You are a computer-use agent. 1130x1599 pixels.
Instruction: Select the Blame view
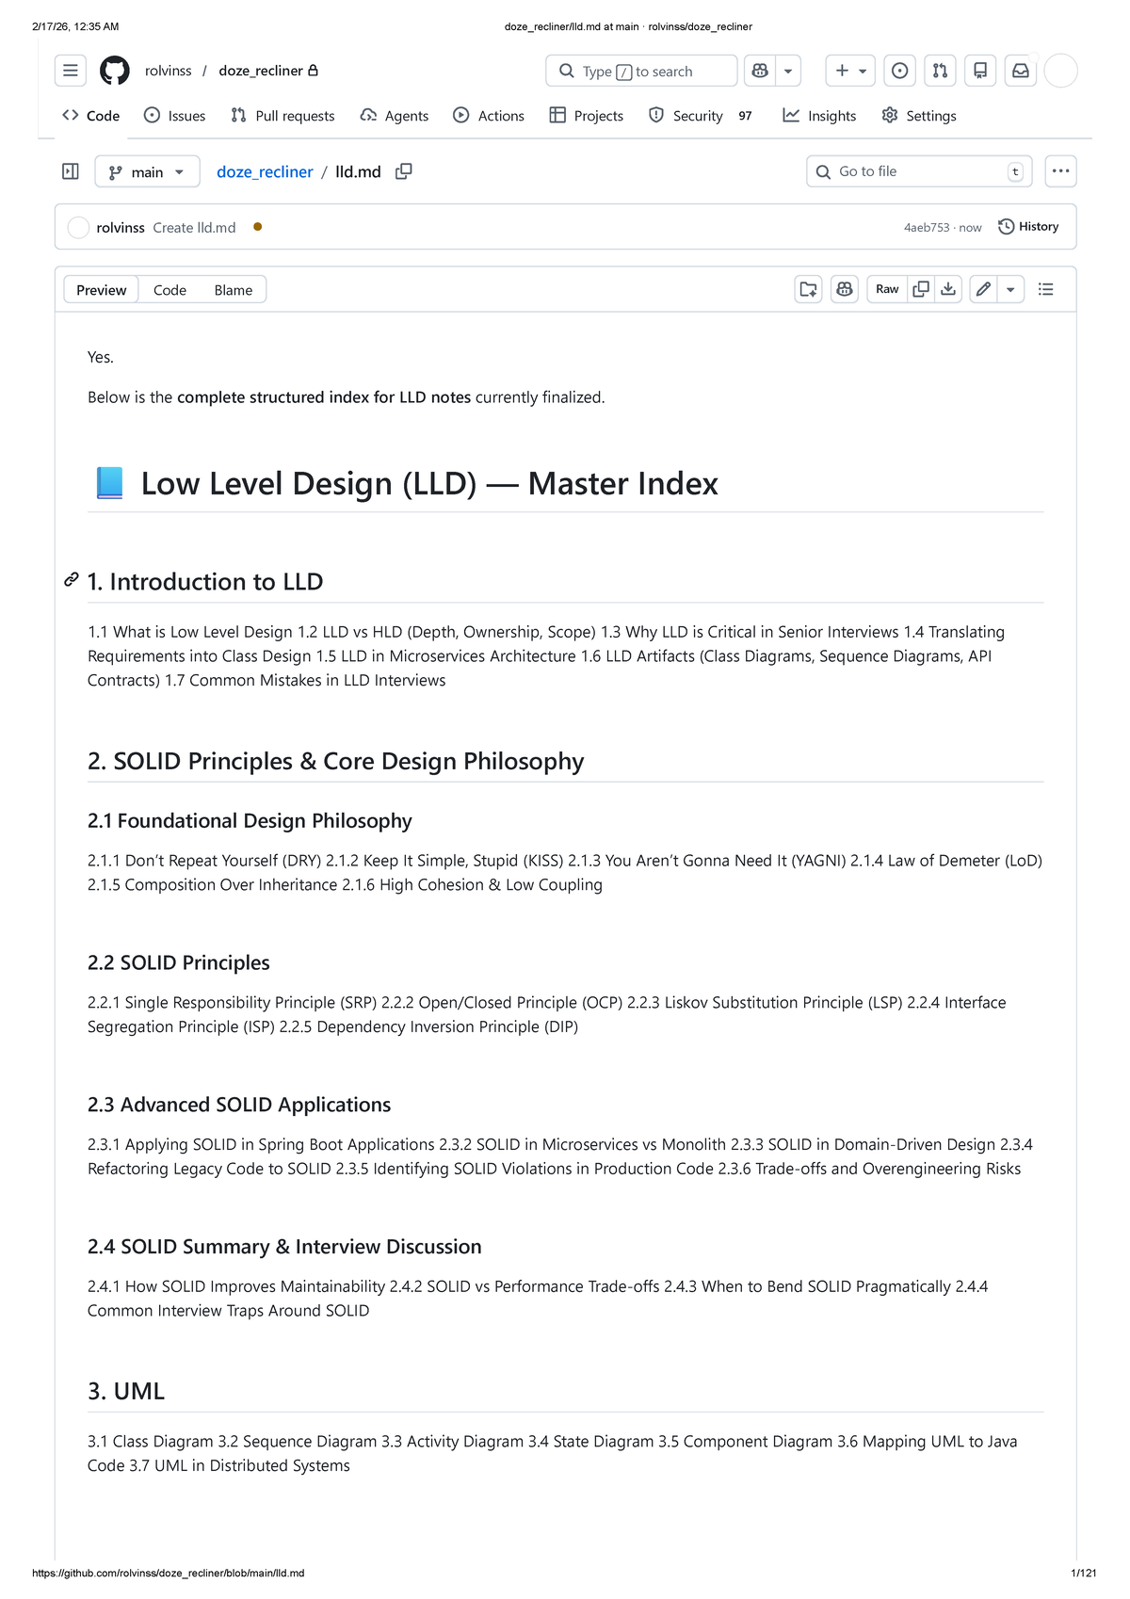click(234, 290)
